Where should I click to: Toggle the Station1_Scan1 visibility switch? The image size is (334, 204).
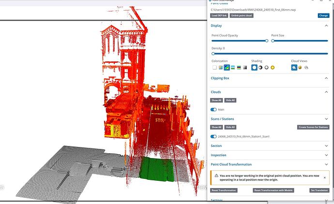[x=213, y=137]
